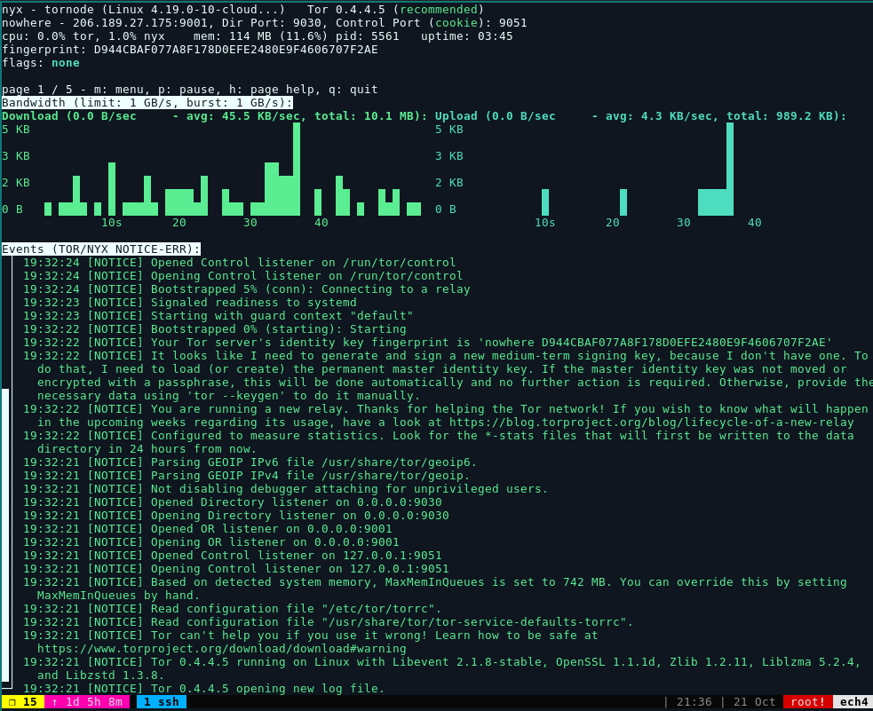Click the 'Configured to measure statistics' log entry
This screenshot has height=711, width=873.
pyautogui.click(x=439, y=442)
